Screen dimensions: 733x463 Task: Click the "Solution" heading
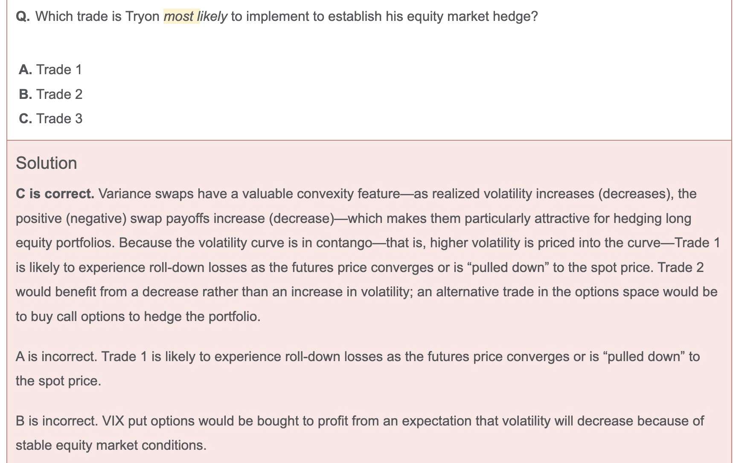coord(47,163)
